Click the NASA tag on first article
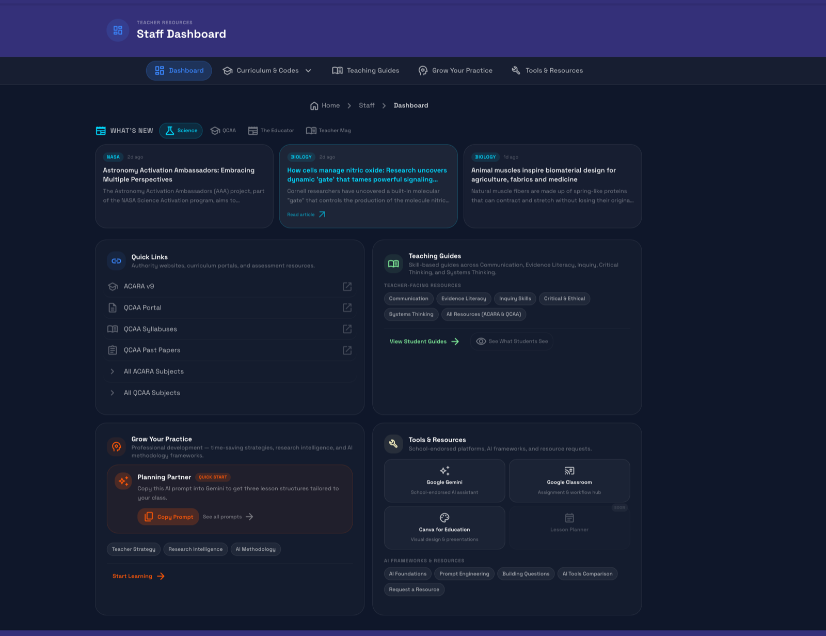This screenshot has height=636, width=826. (113, 157)
